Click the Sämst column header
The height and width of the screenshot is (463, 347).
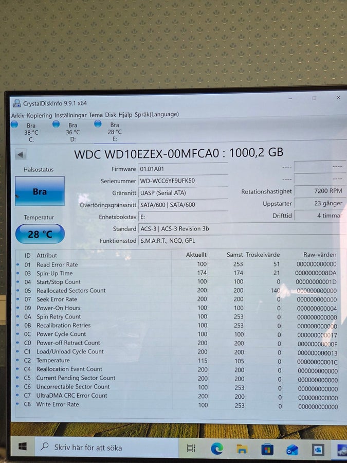235,255
